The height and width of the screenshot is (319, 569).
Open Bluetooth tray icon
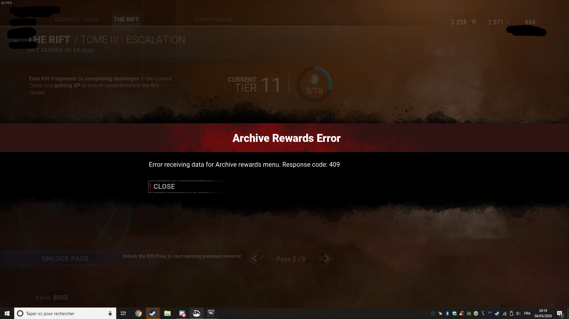pyautogui.click(x=447, y=313)
